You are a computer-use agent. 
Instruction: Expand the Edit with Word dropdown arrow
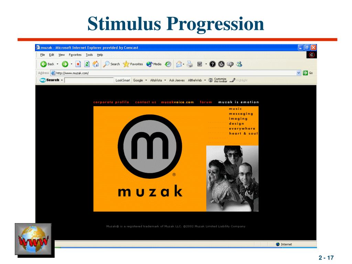point(206,64)
